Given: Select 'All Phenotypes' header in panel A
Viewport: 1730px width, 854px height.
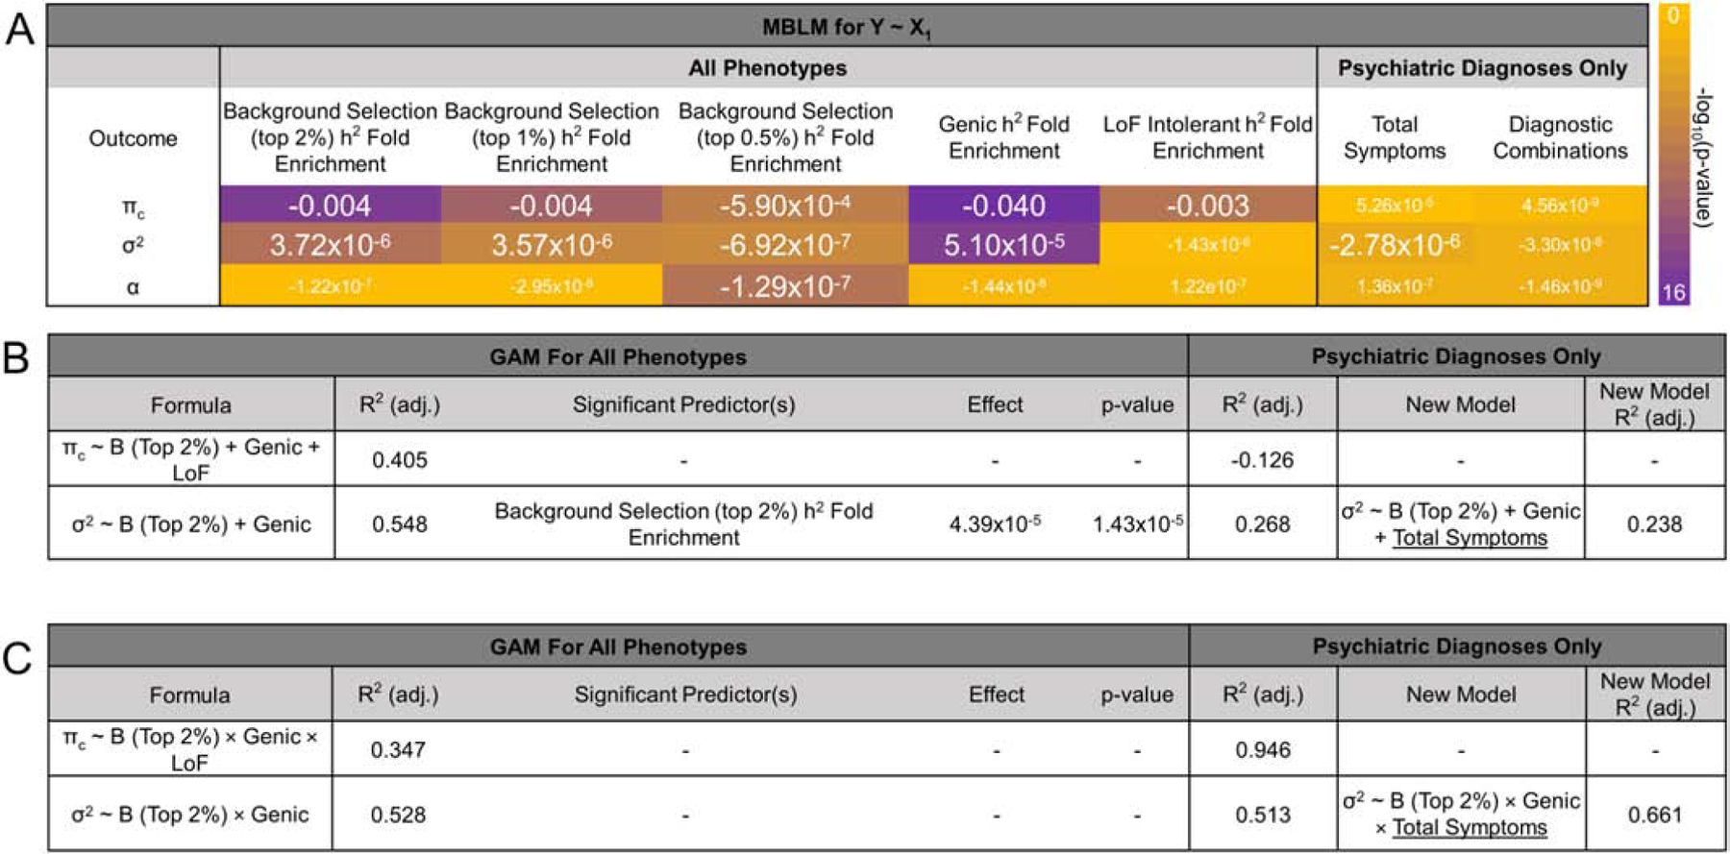Looking at the screenshot, I should (x=768, y=68).
